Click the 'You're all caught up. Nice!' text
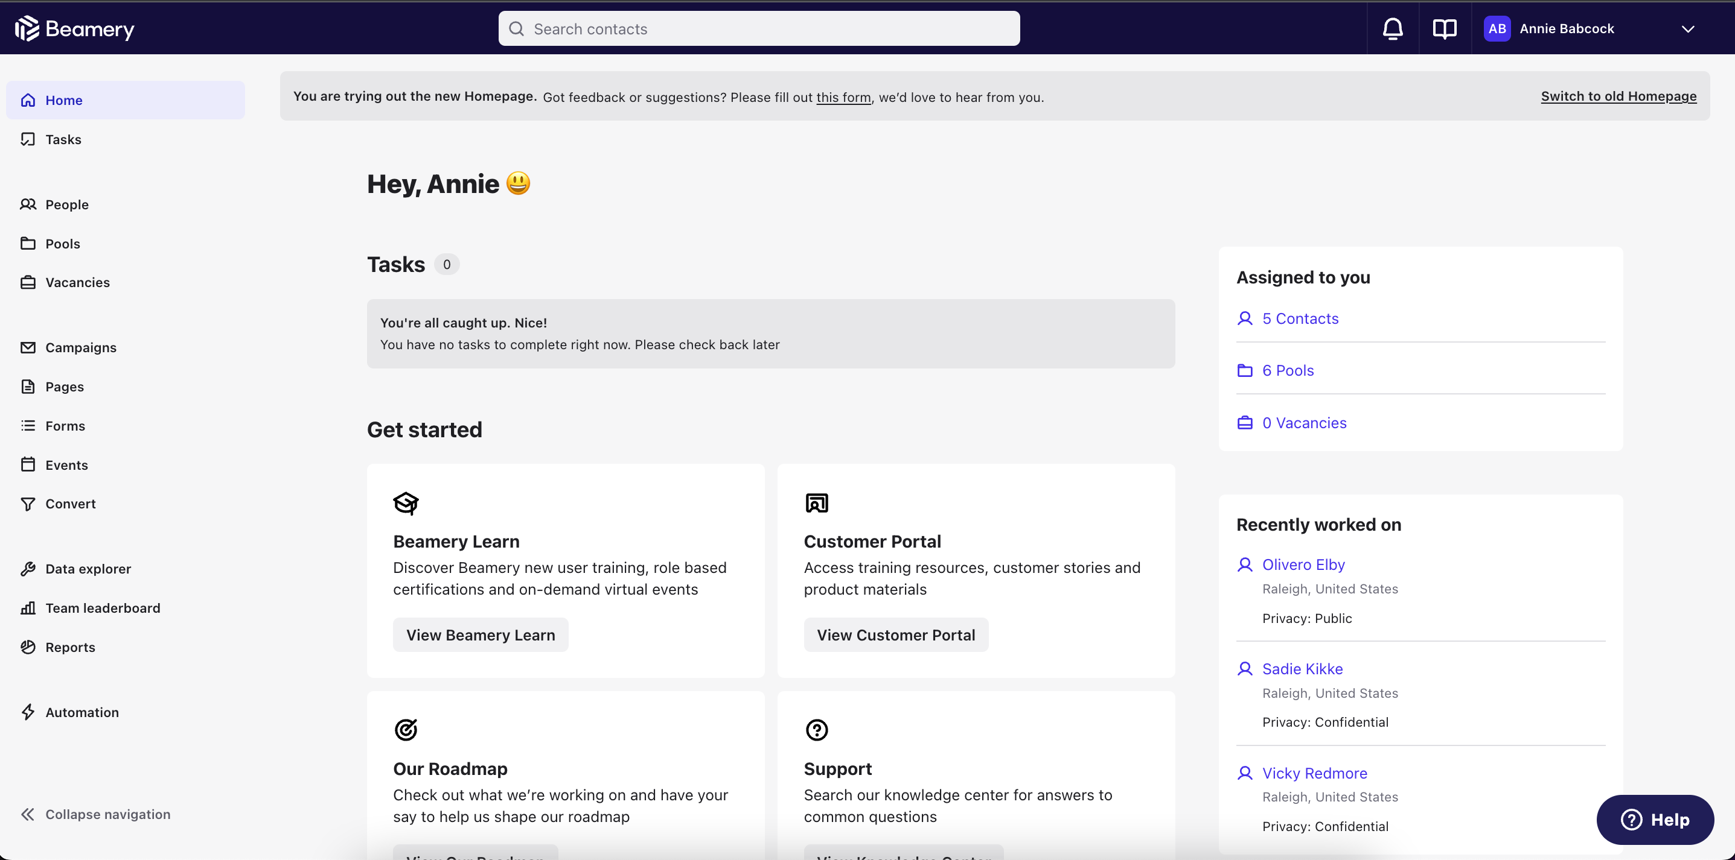 click(464, 323)
